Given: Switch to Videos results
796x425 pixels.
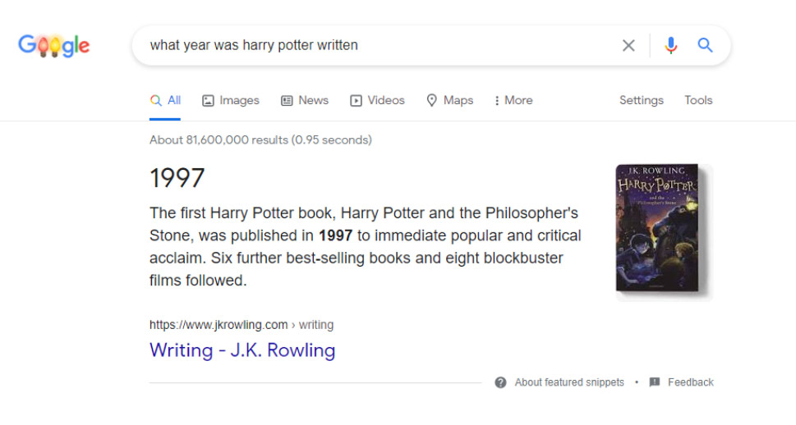Looking at the screenshot, I should tap(377, 100).
